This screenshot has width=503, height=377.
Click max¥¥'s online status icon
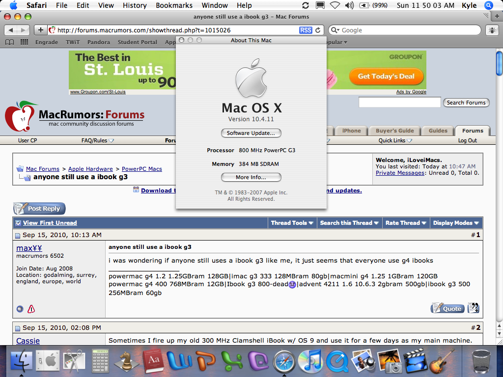point(20,309)
